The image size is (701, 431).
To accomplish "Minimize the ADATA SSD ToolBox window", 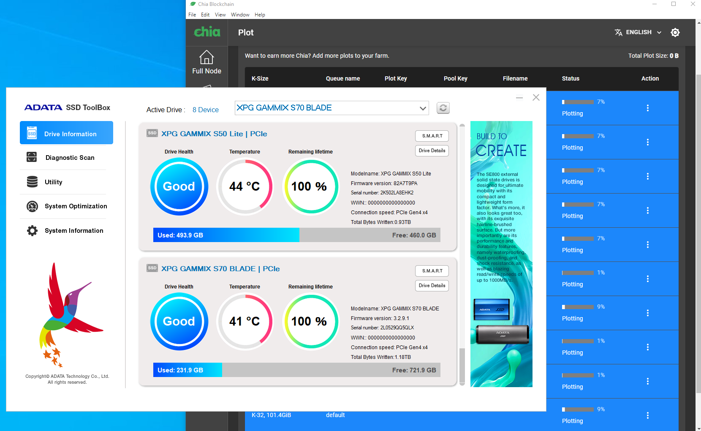I will click(x=519, y=98).
